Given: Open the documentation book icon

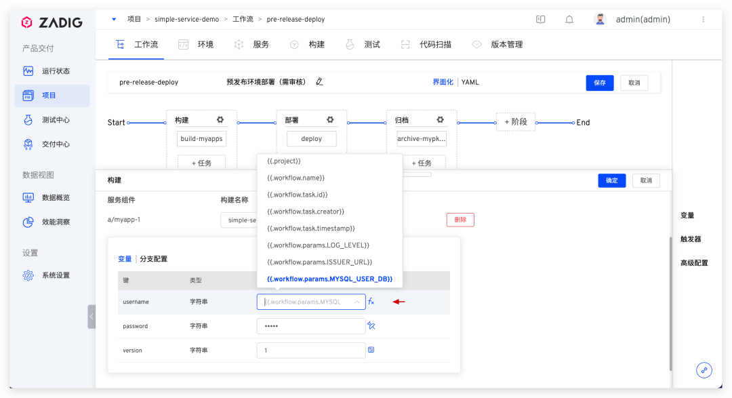Looking at the screenshot, I should (x=541, y=19).
